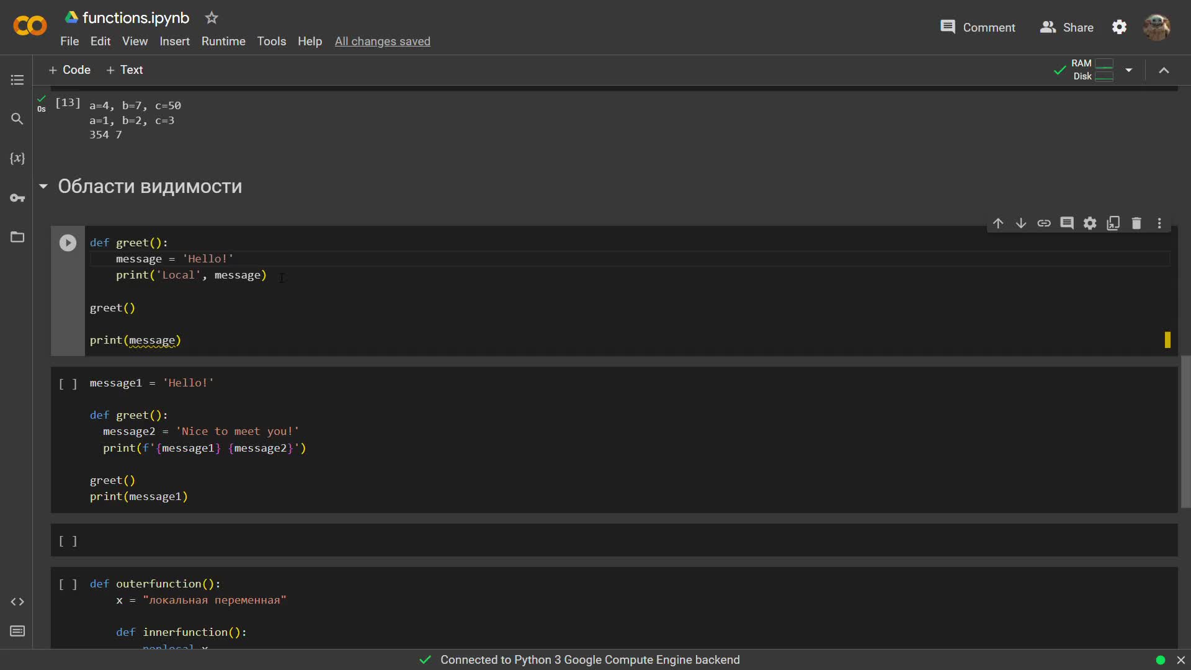Add a comment to the cell
The height and width of the screenshot is (670, 1191).
tap(1067, 223)
